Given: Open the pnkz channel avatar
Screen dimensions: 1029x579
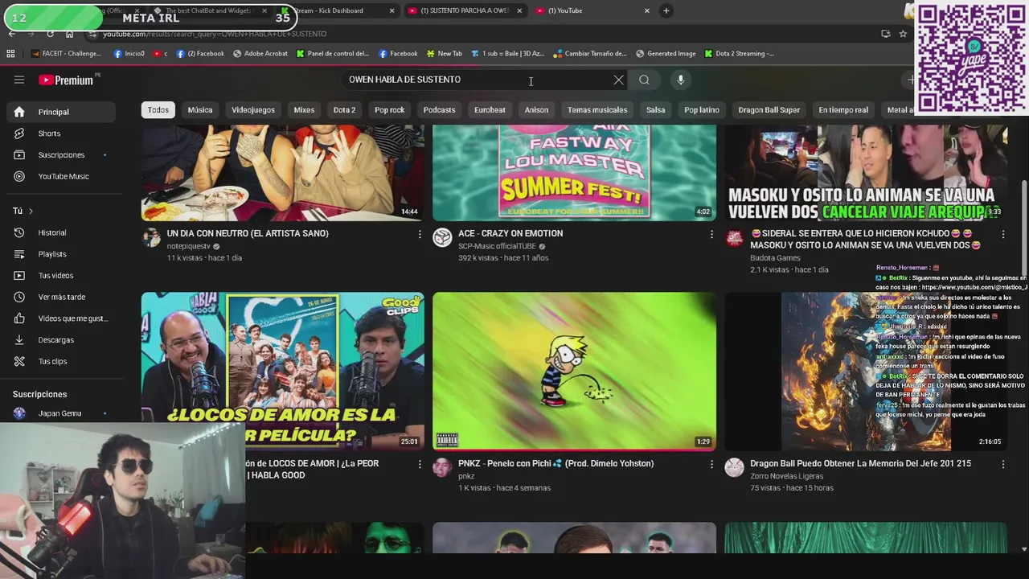Looking at the screenshot, I should [x=442, y=467].
